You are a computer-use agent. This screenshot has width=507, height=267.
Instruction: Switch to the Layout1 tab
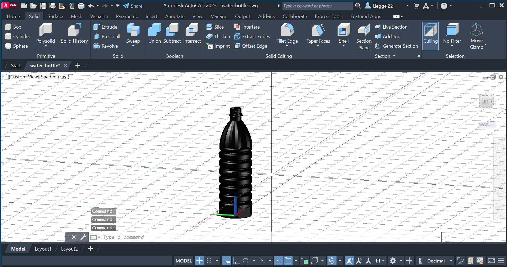click(x=43, y=249)
